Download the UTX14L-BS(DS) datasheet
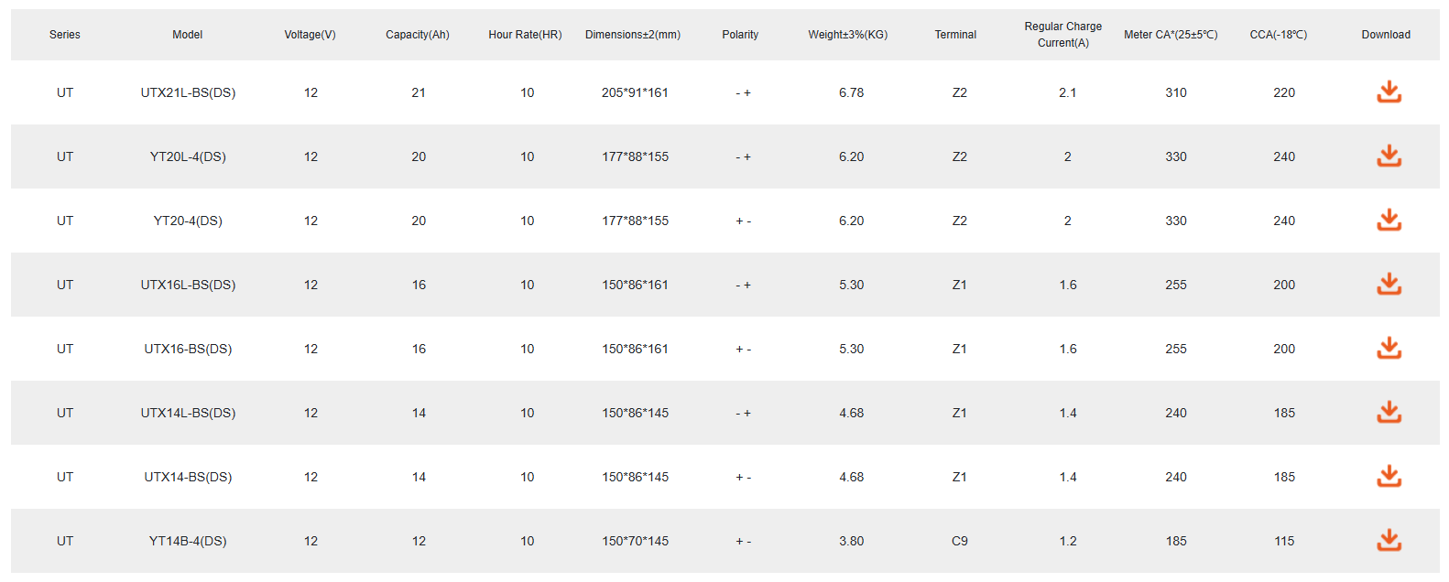This screenshot has width=1449, height=582. (x=1389, y=412)
